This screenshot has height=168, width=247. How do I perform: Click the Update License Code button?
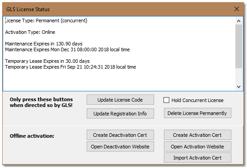(x=120, y=100)
